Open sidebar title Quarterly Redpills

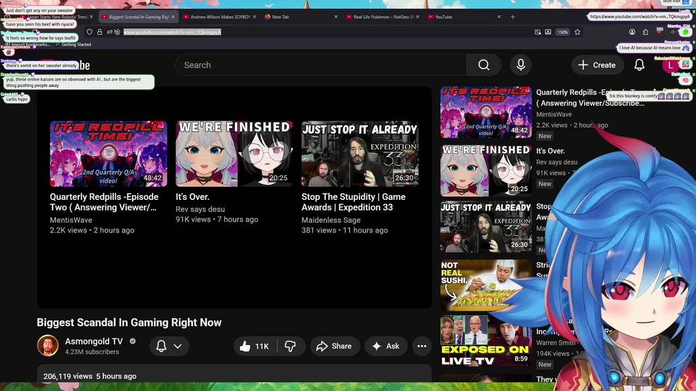click(x=590, y=98)
